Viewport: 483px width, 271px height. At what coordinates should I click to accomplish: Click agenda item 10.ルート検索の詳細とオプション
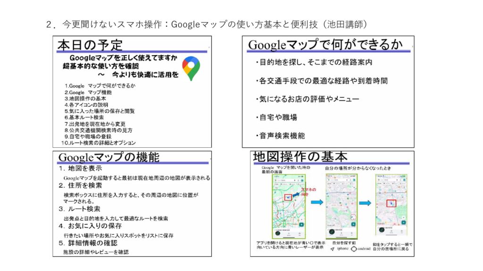point(99,143)
